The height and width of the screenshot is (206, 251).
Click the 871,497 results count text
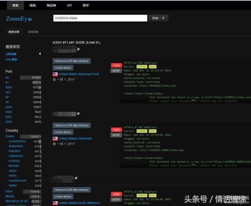coord(69,43)
